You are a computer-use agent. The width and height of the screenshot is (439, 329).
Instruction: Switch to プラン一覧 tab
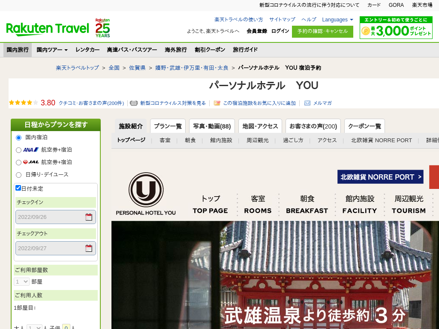coord(168,126)
